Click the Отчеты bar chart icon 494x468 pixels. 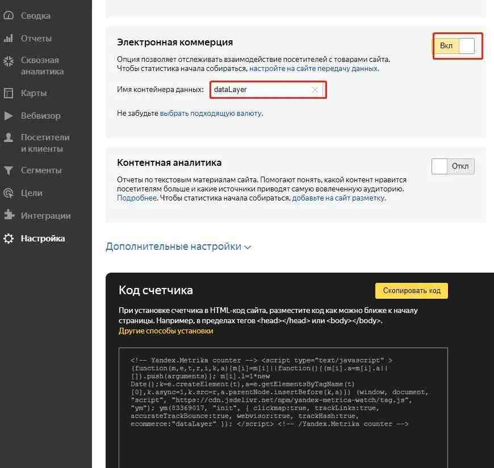coord(9,39)
